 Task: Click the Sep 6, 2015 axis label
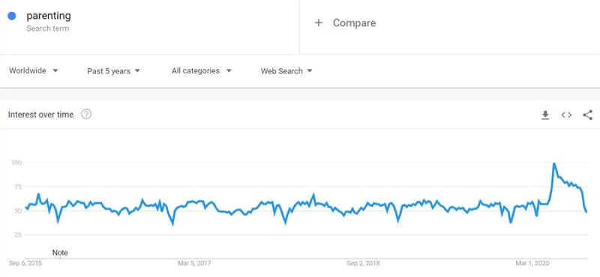pyautogui.click(x=25, y=264)
